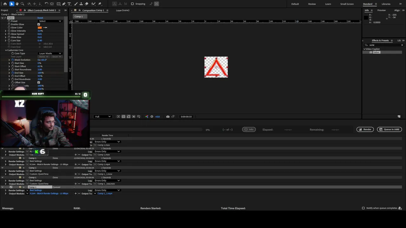
Task: Toggle stopwatch for End Size
Action: [13, 73]
